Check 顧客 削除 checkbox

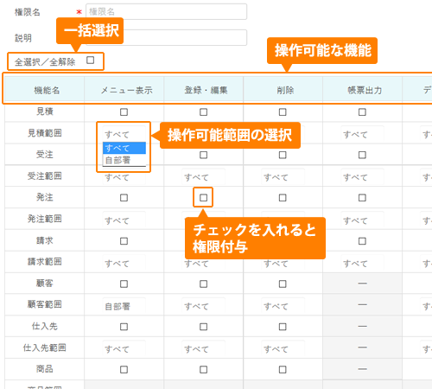tap(283, 284)
